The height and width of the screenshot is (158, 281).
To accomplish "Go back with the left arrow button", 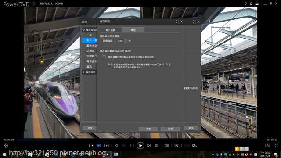I will coord(6,145).
